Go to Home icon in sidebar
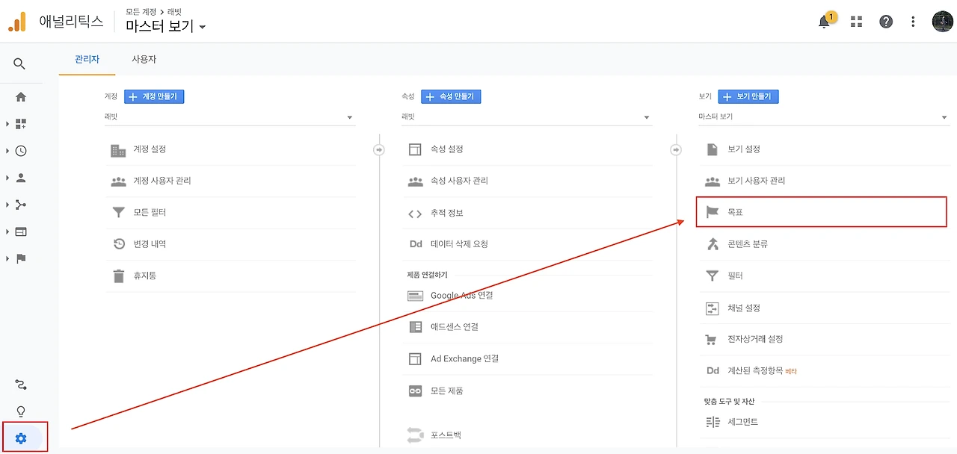This screenshot has height=454, width=957. click(x=21, y=97)
